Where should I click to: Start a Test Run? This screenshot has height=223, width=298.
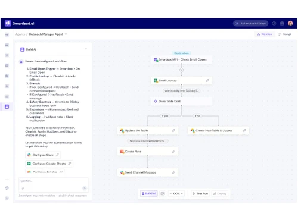(200, 194)
